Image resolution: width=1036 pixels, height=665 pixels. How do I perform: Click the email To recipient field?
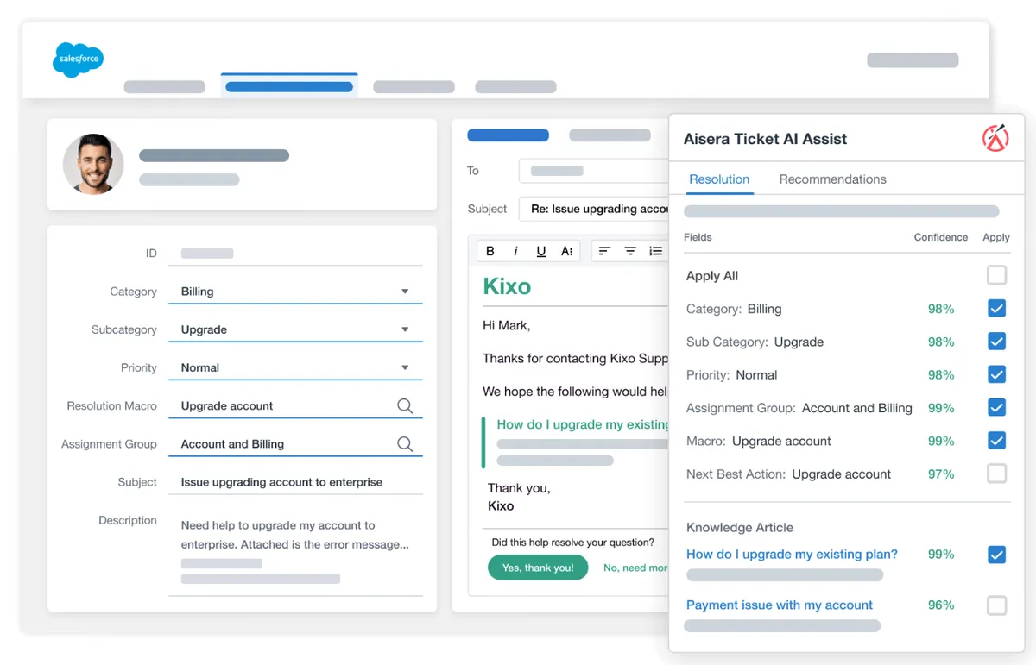[594, 171]
